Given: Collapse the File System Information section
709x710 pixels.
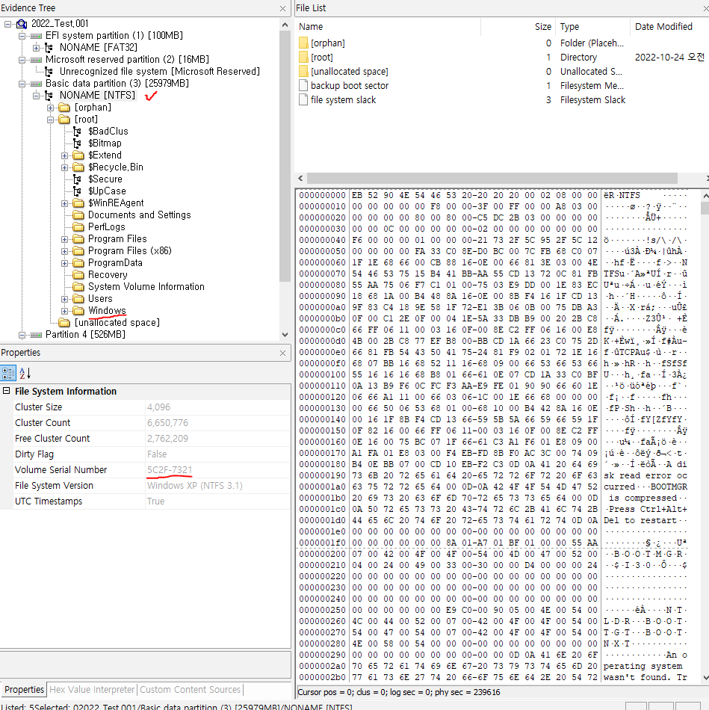Looking at the screenshot, I should click(6, 391).
